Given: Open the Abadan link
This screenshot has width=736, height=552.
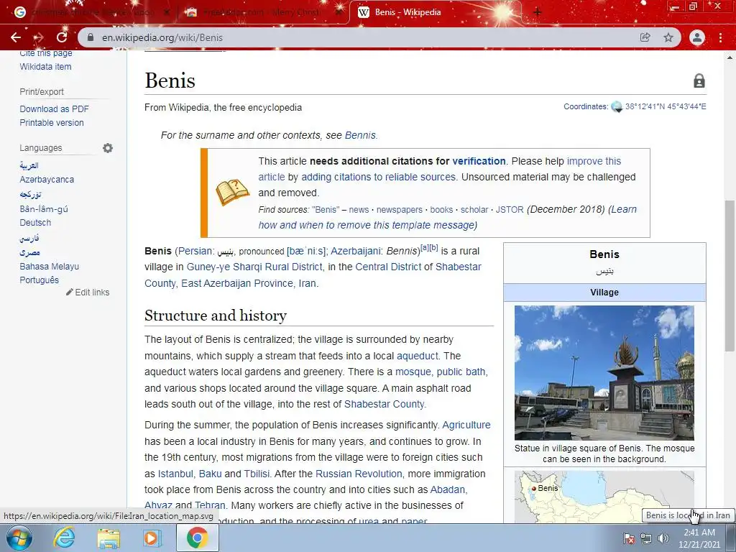Looking at the screenshot, I should click(x=447, y=489).
